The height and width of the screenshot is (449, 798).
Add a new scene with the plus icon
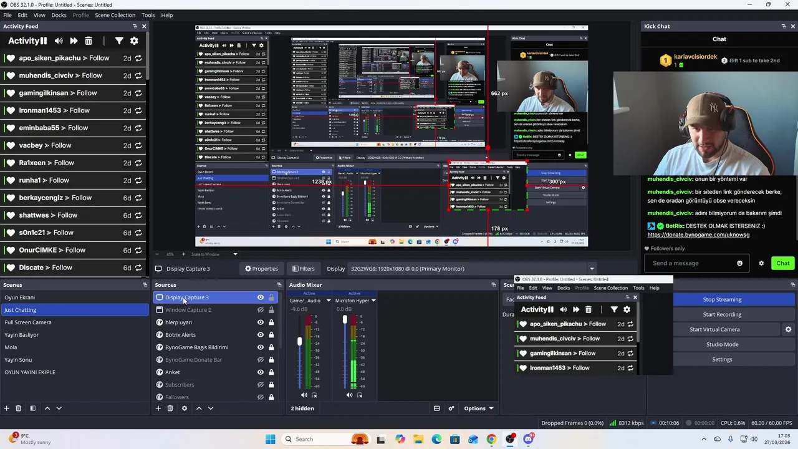[7, 408]
